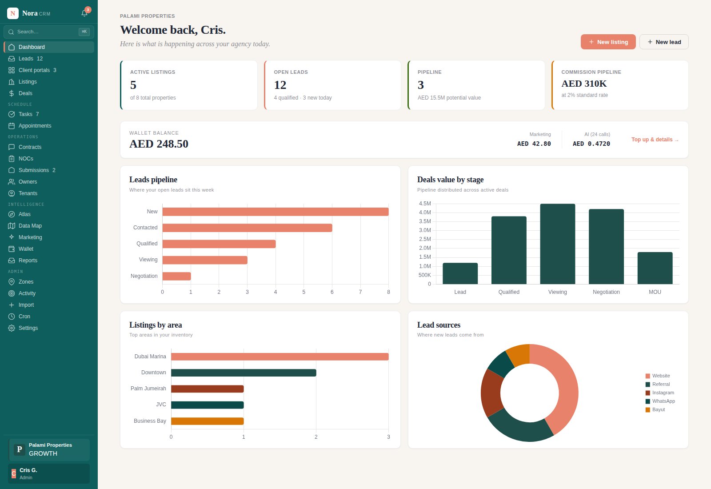This screenshot has height=489, width=711.
Task: Click the Reports icon in sidebar
Action: click(x=12, y=261)
